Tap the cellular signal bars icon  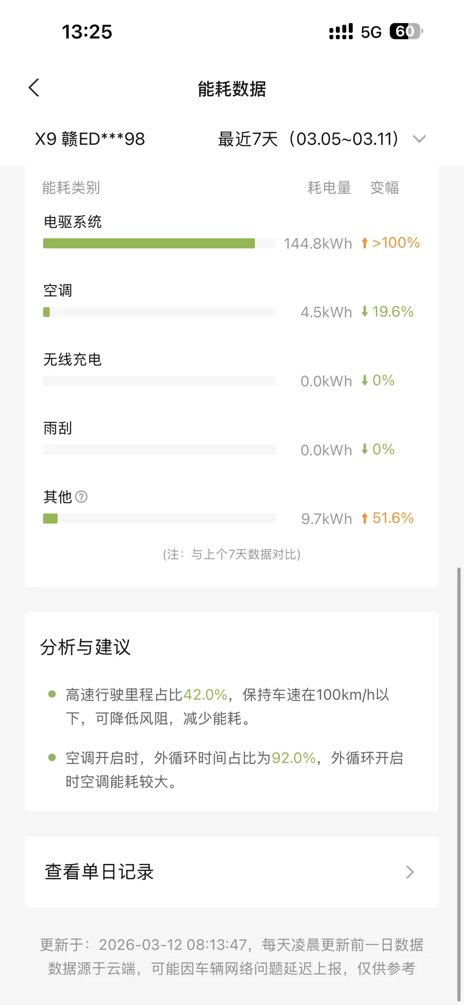(x=341, y=32)
